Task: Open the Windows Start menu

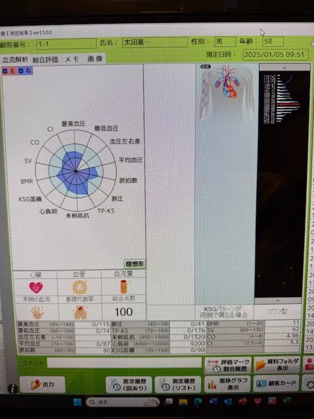Action: [x=77, y=402]
